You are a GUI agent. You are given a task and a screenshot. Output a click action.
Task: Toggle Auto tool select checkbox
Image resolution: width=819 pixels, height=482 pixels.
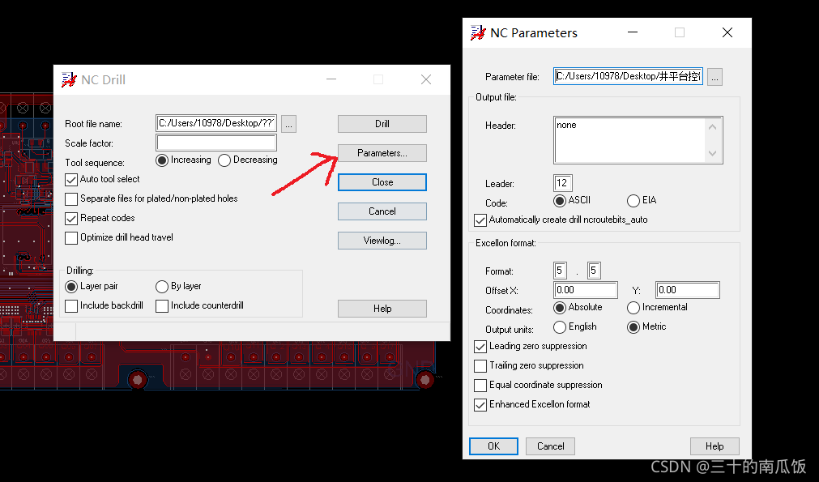point(71,180)
